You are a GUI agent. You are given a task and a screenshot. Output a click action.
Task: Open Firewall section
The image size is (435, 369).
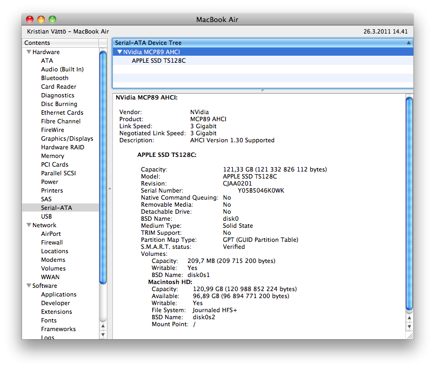(52, 242)
